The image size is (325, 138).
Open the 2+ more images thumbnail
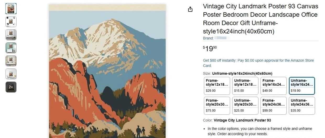[11, 87]
